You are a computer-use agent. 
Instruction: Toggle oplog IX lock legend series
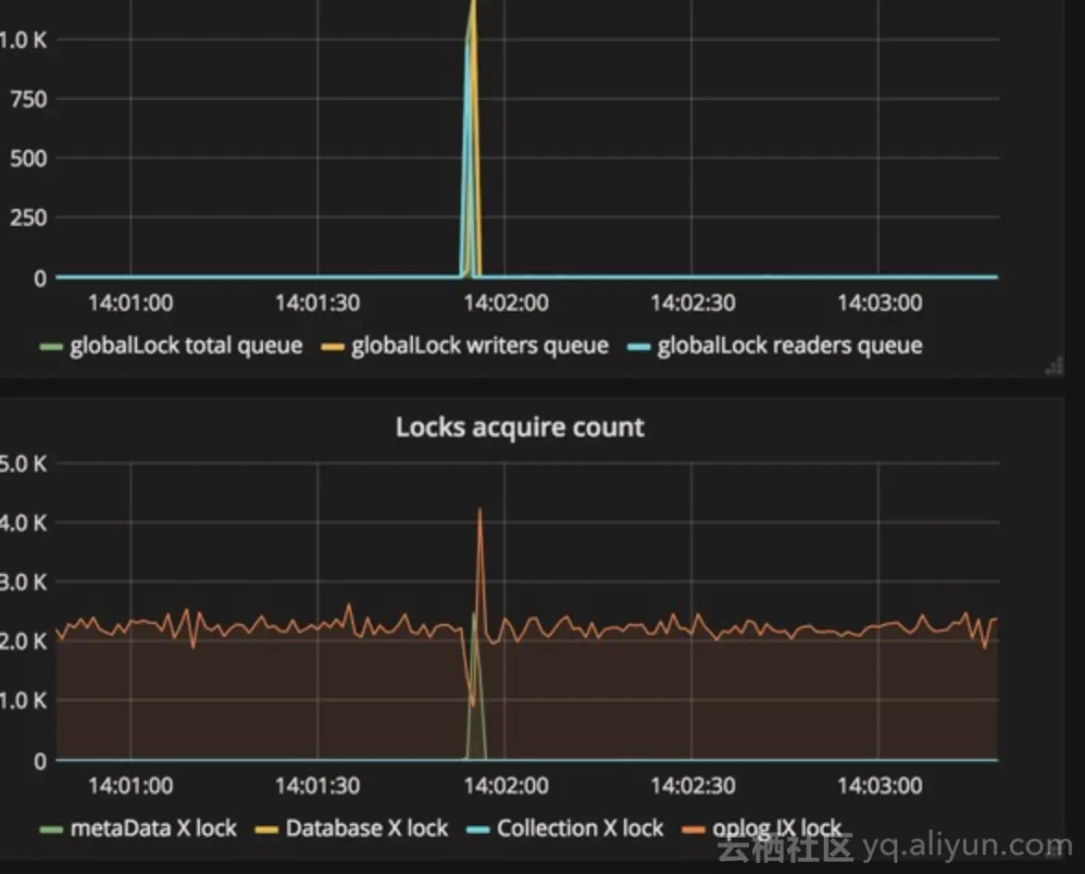pos(777,829)
